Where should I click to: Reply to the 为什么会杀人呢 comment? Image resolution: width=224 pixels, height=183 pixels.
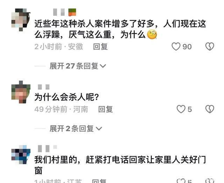(106, 109)
